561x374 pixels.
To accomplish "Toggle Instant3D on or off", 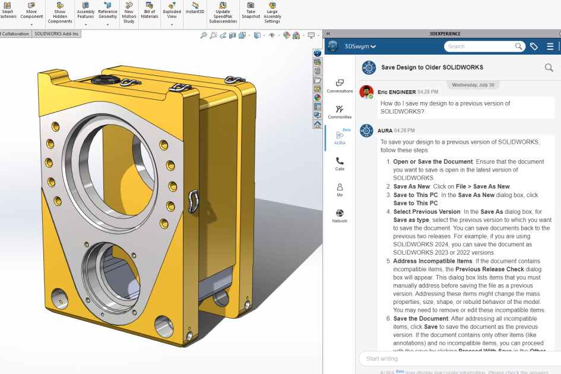I will click(195, 11).
